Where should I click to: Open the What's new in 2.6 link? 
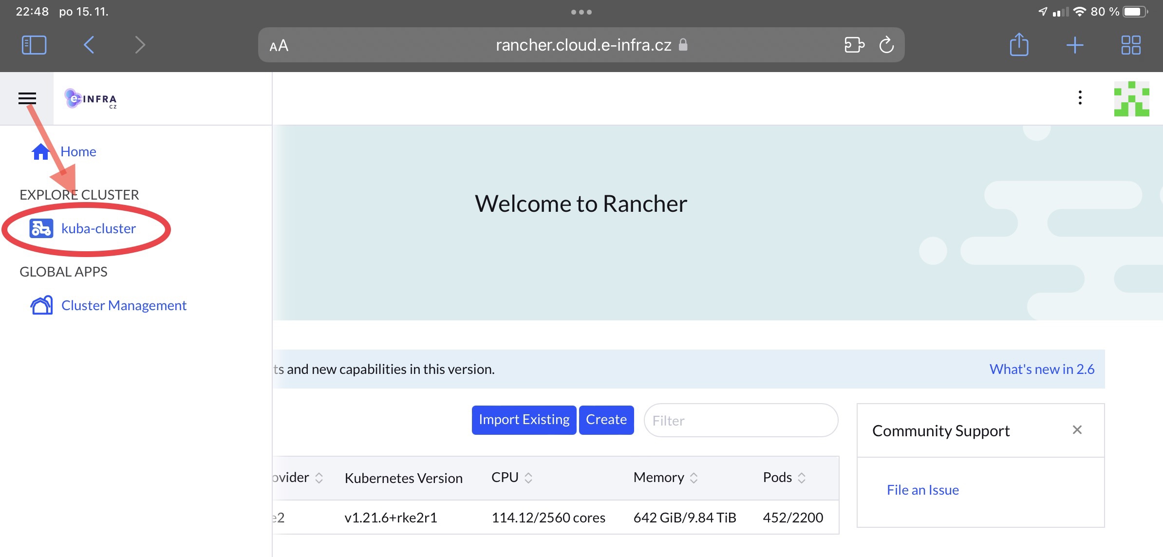click(x=1041, y=369)
